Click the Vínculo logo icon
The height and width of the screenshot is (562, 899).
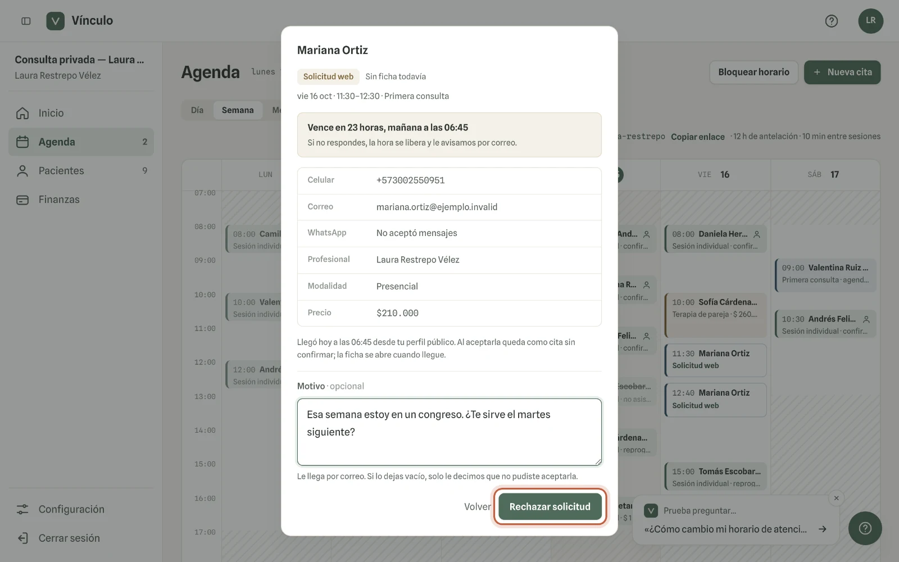[55, 21]
